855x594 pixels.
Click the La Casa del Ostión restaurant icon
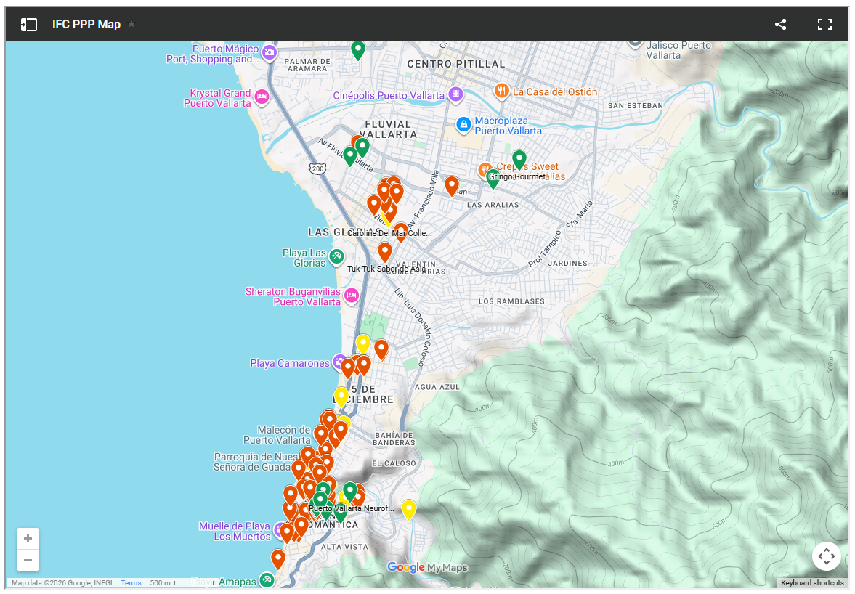[x=501, y=91]
